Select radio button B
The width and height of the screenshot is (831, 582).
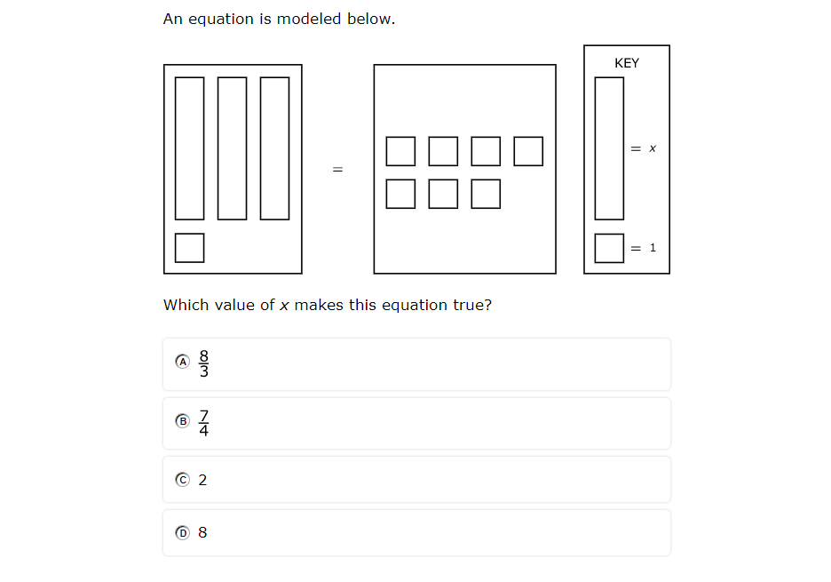point(183,421)
